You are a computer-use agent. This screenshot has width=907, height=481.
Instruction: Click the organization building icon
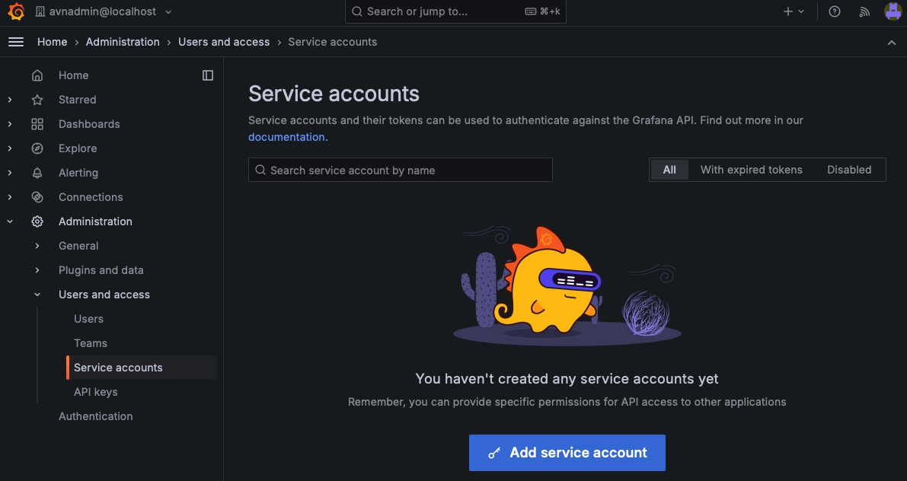tap(40, 11)
